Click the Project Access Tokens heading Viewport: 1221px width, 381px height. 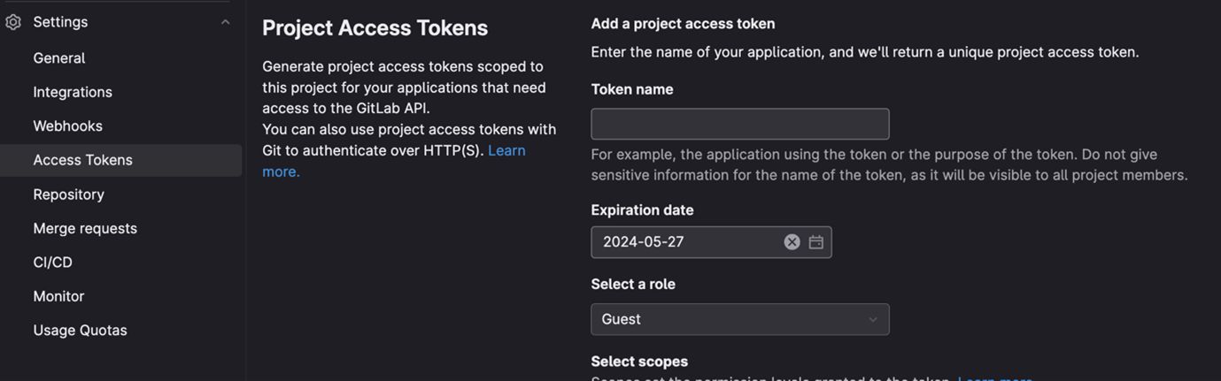click(x=375, y=27)
